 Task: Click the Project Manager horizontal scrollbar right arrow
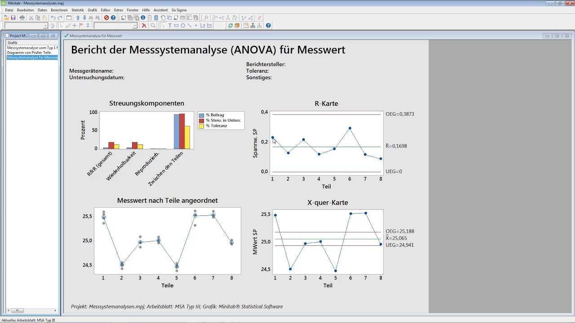pos(55,310)
